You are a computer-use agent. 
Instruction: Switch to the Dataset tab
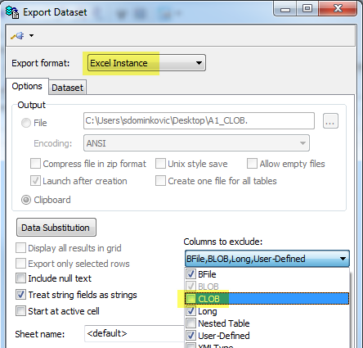click(67, 88)
